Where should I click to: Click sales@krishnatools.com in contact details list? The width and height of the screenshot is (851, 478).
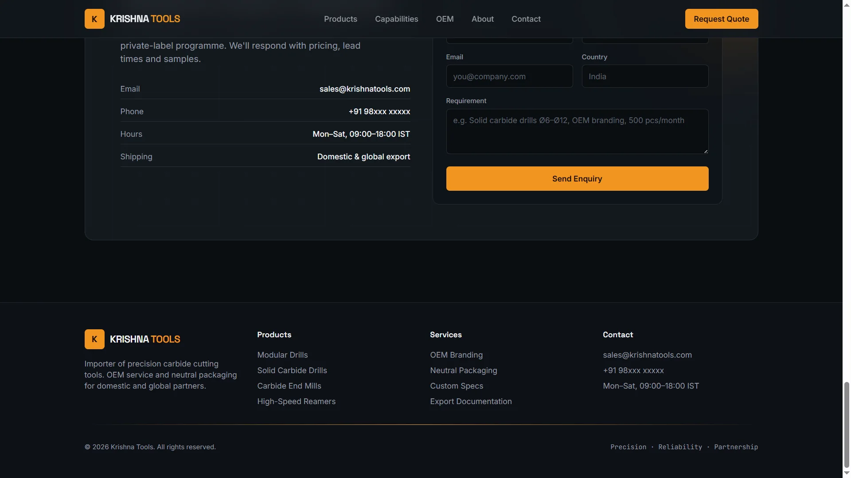pyautogui.click(x=365, y=89)
